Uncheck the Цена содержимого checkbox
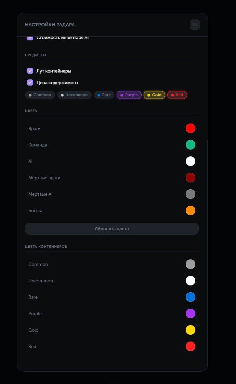The width and height of the screenshot is (236, 384). tap(30, 82)
